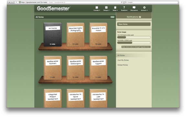Select the All Notes filter
The image size is (186, 117).
pyautogui.click(x=121, y=55)
